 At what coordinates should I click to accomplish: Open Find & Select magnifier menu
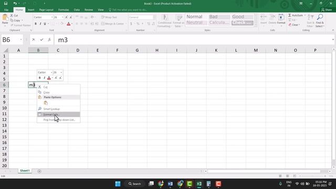(320, 20)
